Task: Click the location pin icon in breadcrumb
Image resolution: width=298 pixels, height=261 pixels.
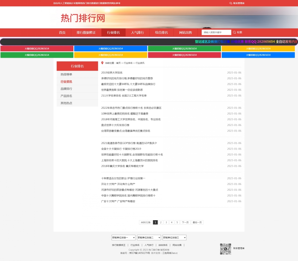Action: click(x=102, y=63)
